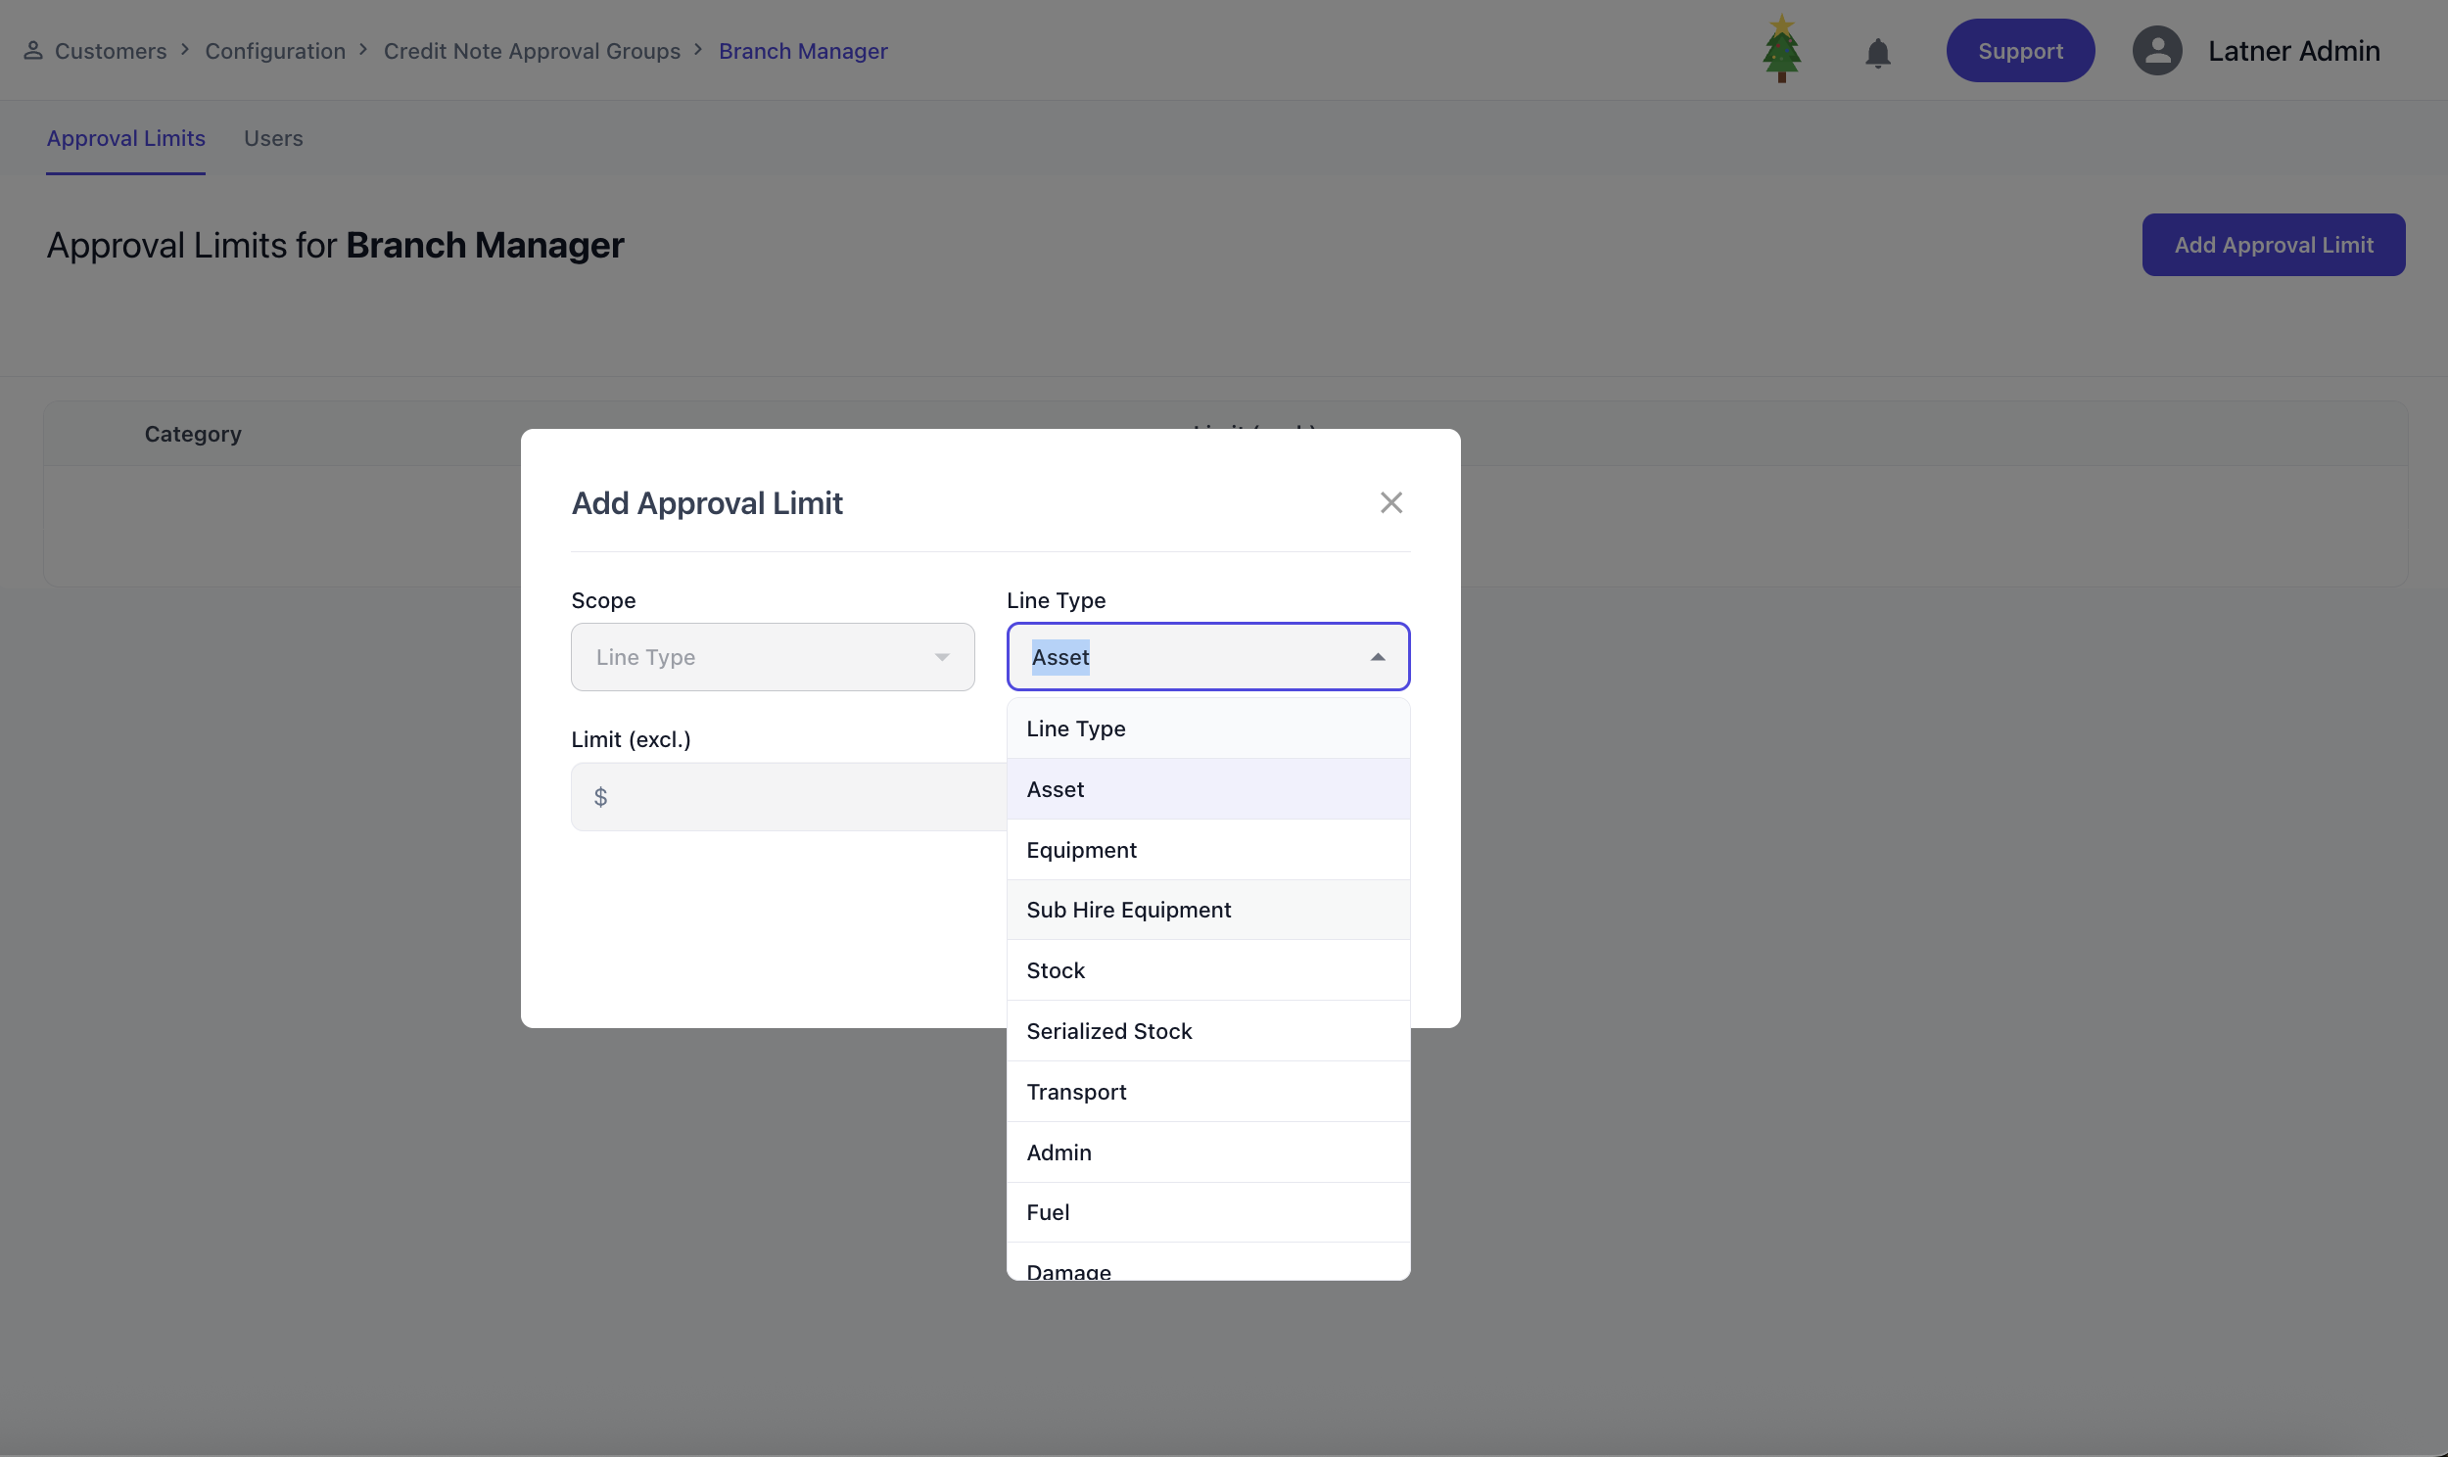Open the user avatar profile icon
Viewport: 2448px width, 1457px height.
[x=2156, y=51]
